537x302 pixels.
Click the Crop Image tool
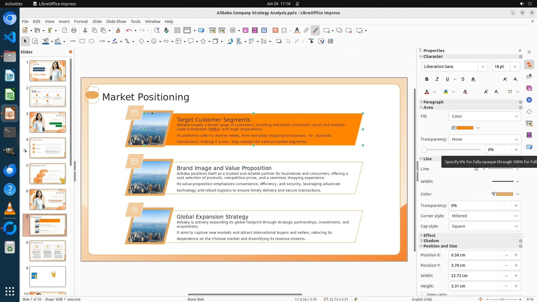288,41
